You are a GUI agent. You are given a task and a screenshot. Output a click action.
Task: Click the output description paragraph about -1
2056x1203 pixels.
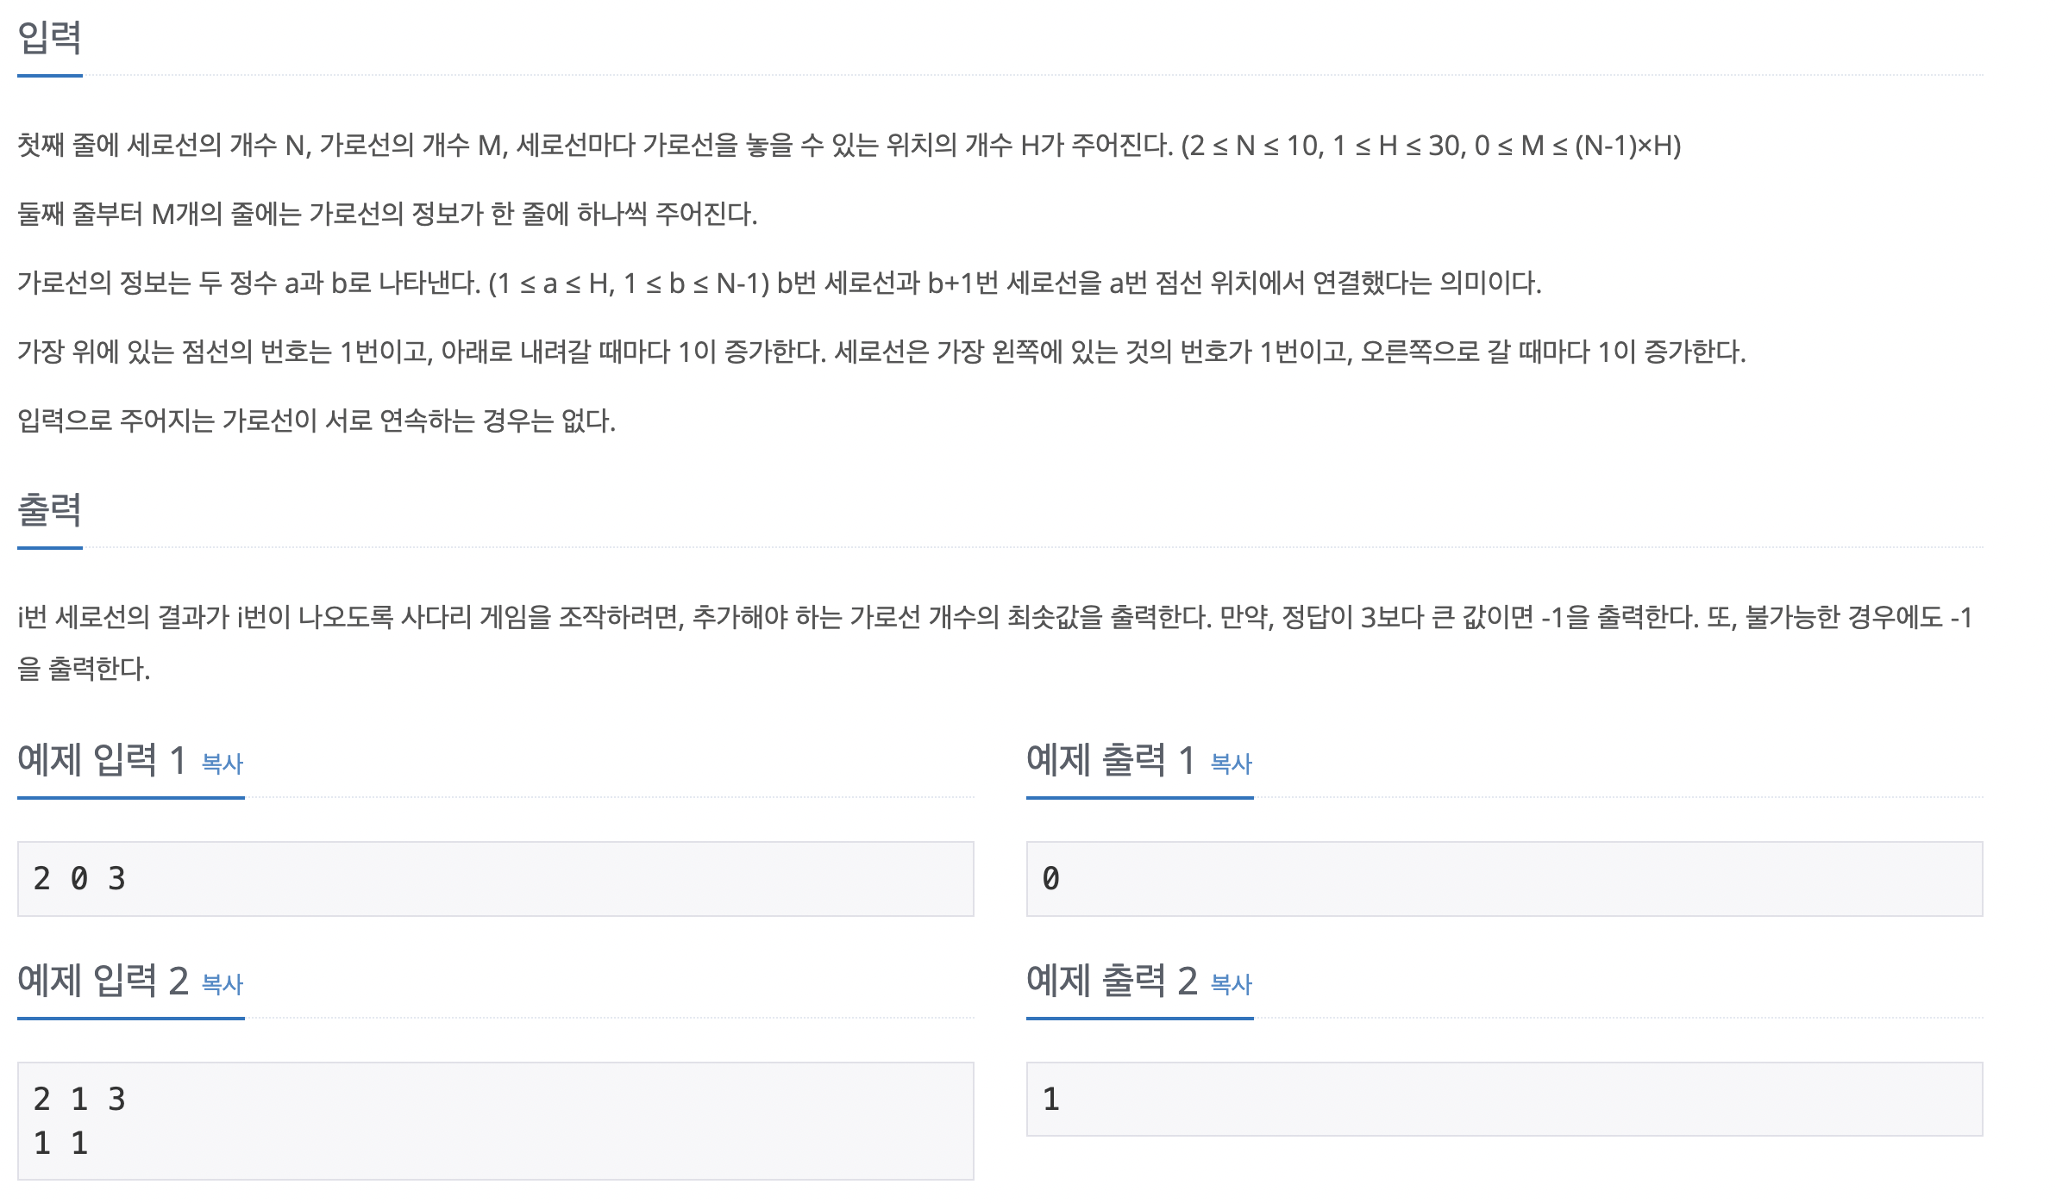(x=995, y=643)
